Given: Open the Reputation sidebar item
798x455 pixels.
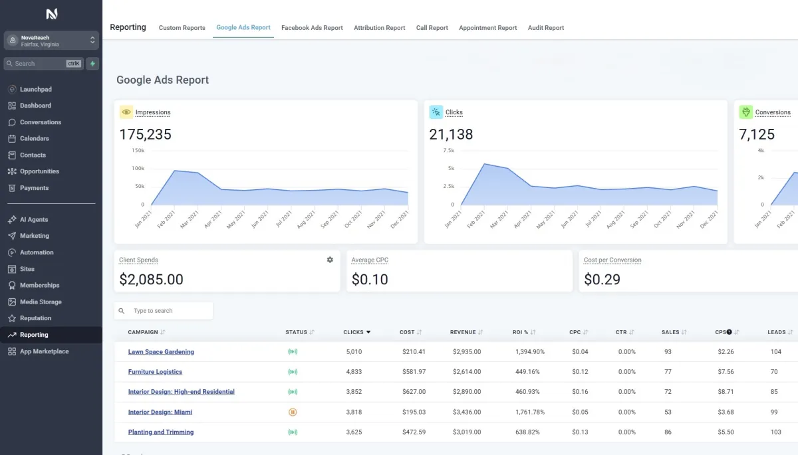Looking at the screenshot, I should [x=35, y=318].
